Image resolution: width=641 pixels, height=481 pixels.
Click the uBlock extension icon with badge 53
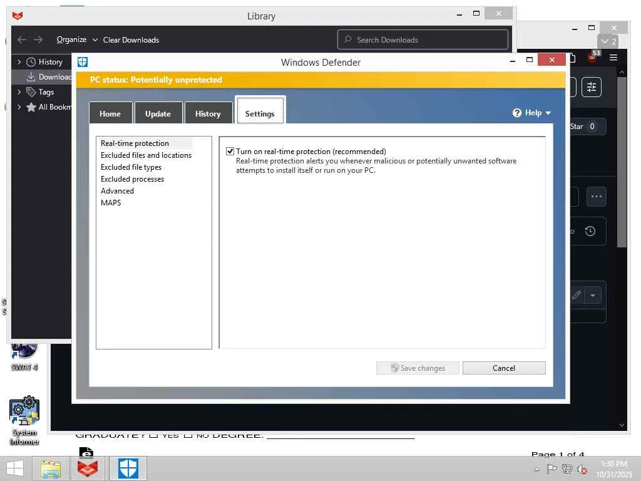point(592,57)
